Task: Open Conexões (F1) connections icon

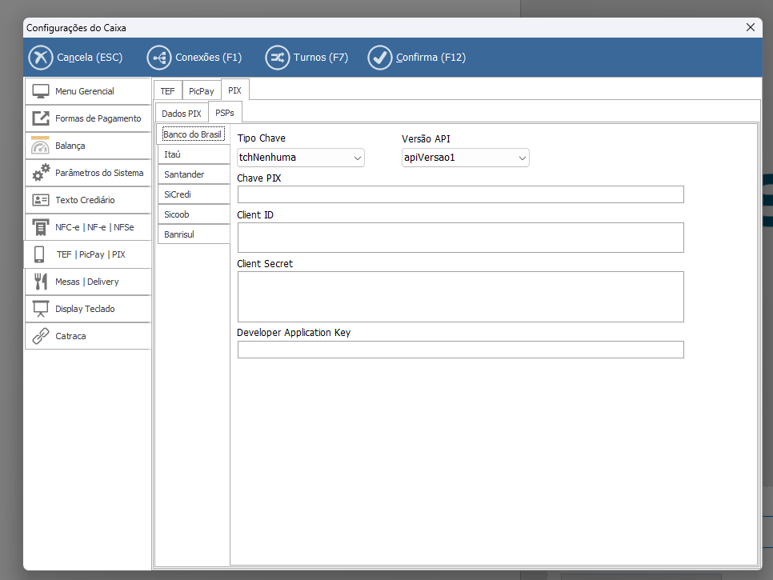Action: click(159, 58)
